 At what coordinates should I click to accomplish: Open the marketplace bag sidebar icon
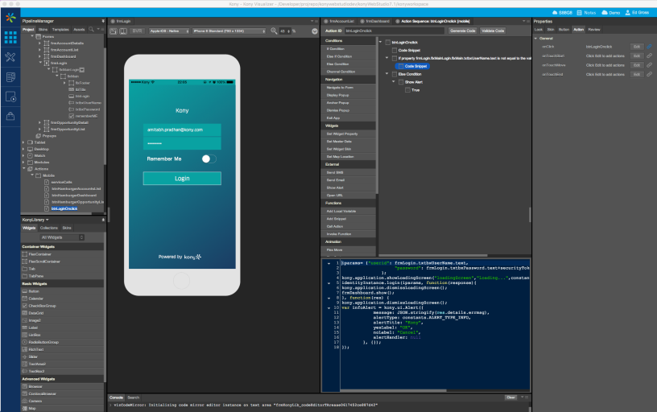(x=10, y=116)
